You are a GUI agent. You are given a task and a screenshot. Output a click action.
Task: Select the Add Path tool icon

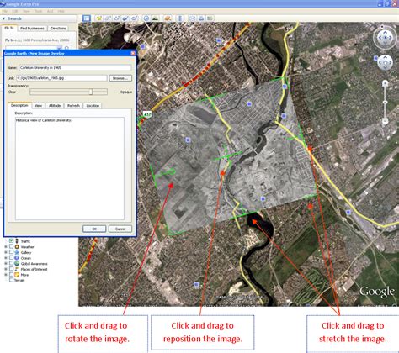point(117,18)
